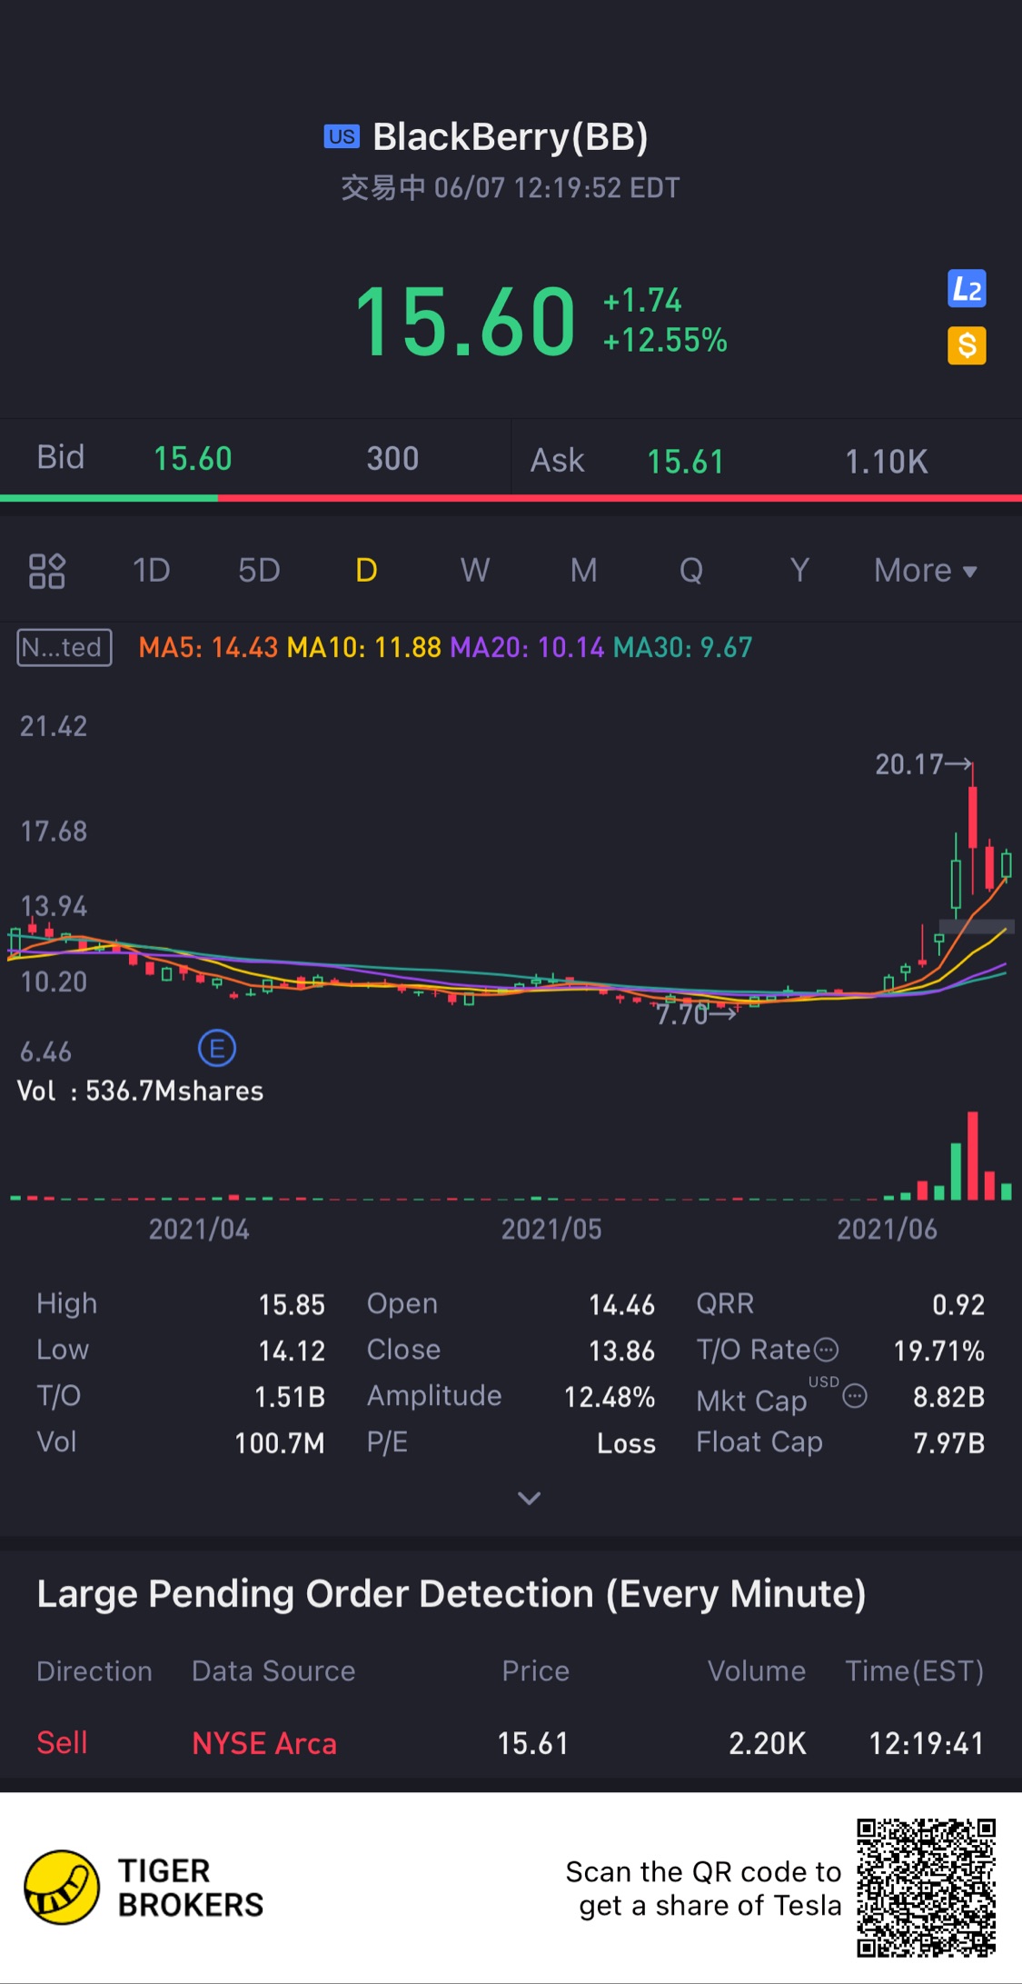Tap the US market flag badge

pyautogui.click(x=342, y=136)
